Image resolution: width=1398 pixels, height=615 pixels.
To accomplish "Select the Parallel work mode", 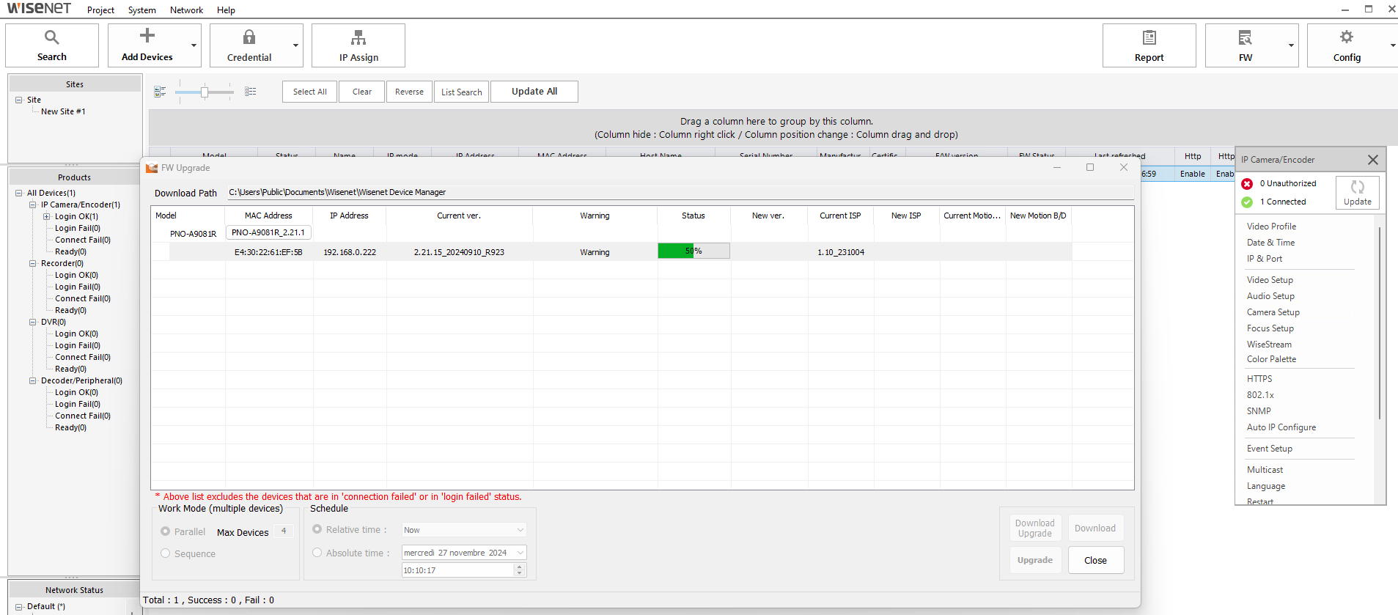I will tap(165, 531).
